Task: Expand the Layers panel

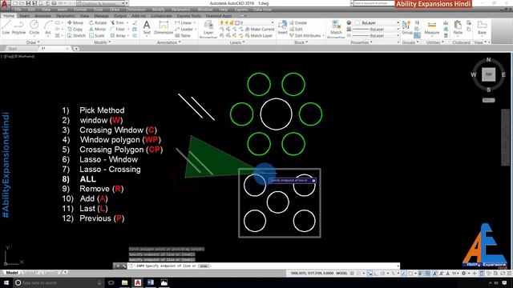Action: pos(237,42)
